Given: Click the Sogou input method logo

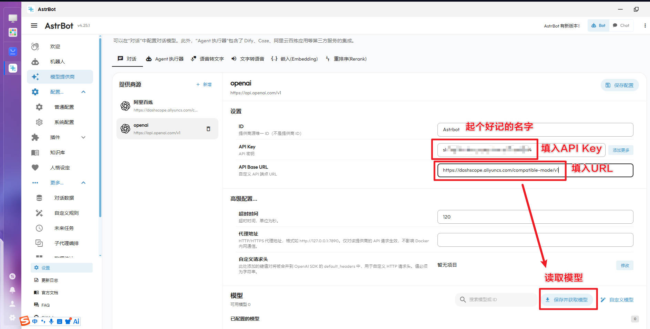Looking at the screenshot, I should [25, 321].
